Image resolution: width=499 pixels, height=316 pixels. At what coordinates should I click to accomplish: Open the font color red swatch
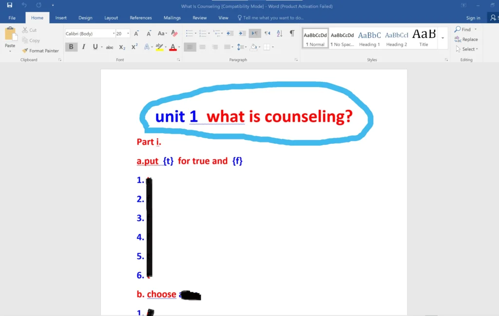pyautogui.click(x=173, y=47)
